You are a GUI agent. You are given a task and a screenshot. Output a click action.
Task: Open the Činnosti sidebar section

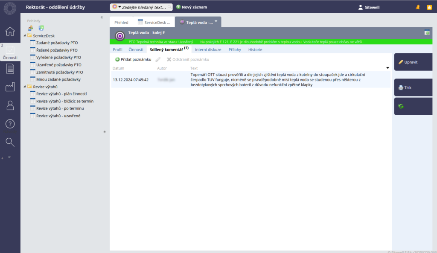[10, 52]
